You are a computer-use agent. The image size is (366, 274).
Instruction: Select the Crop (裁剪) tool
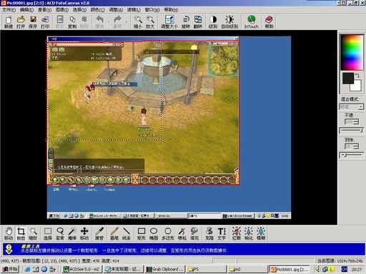tap(21, 233)
